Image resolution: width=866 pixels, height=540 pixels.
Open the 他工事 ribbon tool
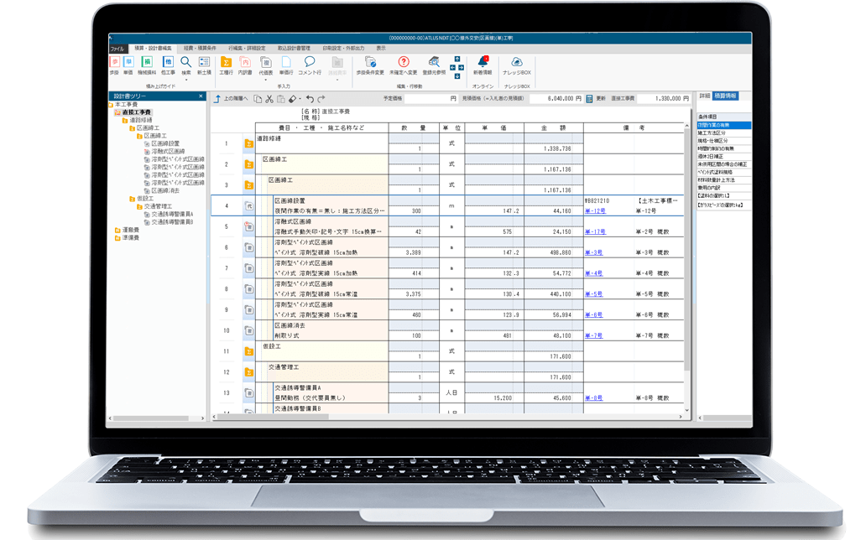pos(168,65)
